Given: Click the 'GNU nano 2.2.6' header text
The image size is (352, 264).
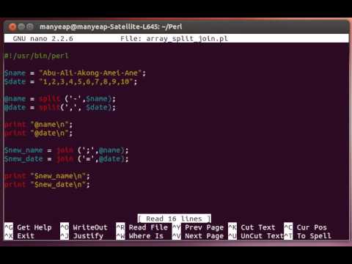Looking at the screenshot, I should [x=43, y=39].
